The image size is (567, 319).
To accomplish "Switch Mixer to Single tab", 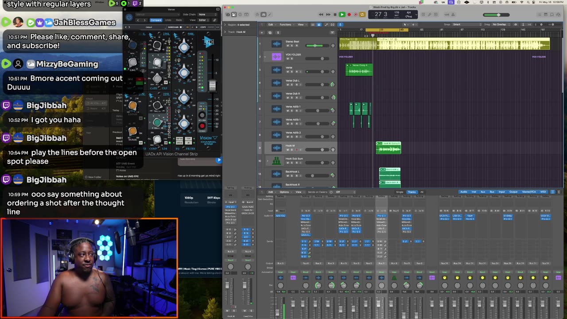I will coord(400,192).
